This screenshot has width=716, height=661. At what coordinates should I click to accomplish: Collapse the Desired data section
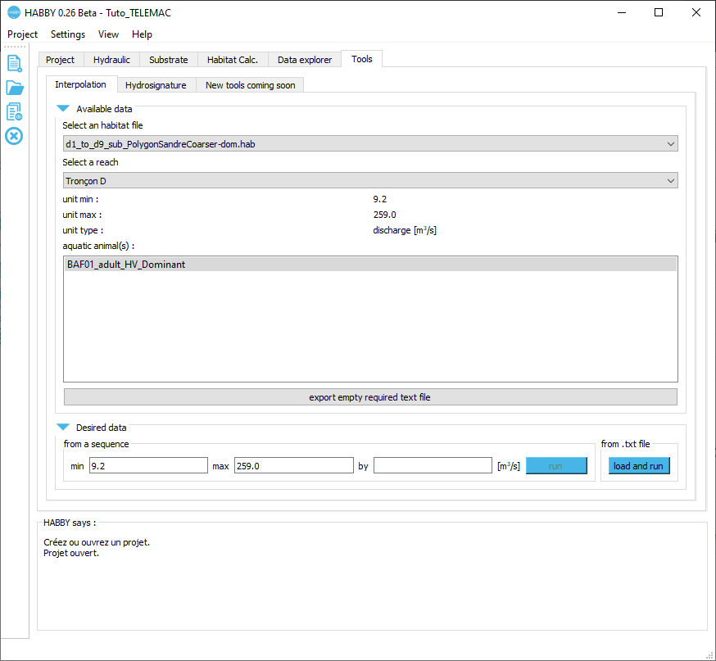63,428
